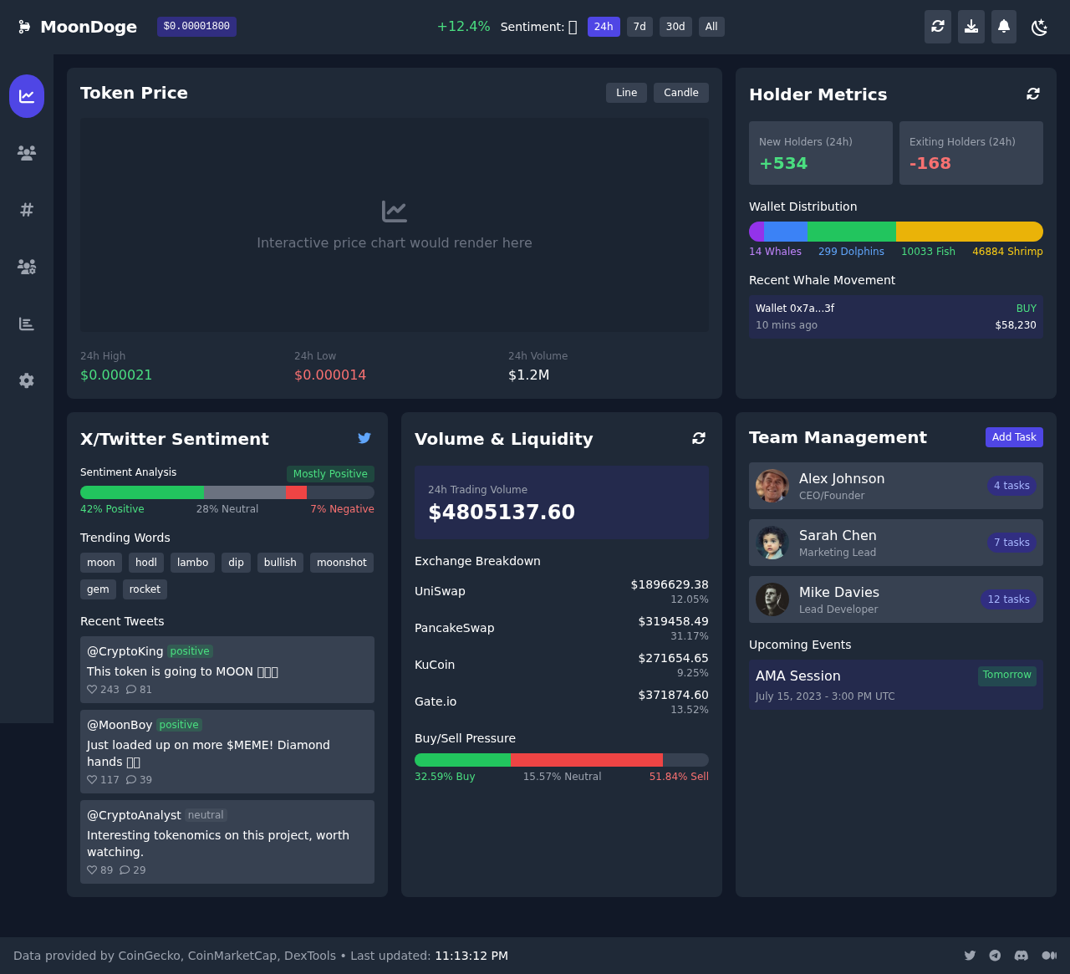Click the download icon in header

[971, 27]
